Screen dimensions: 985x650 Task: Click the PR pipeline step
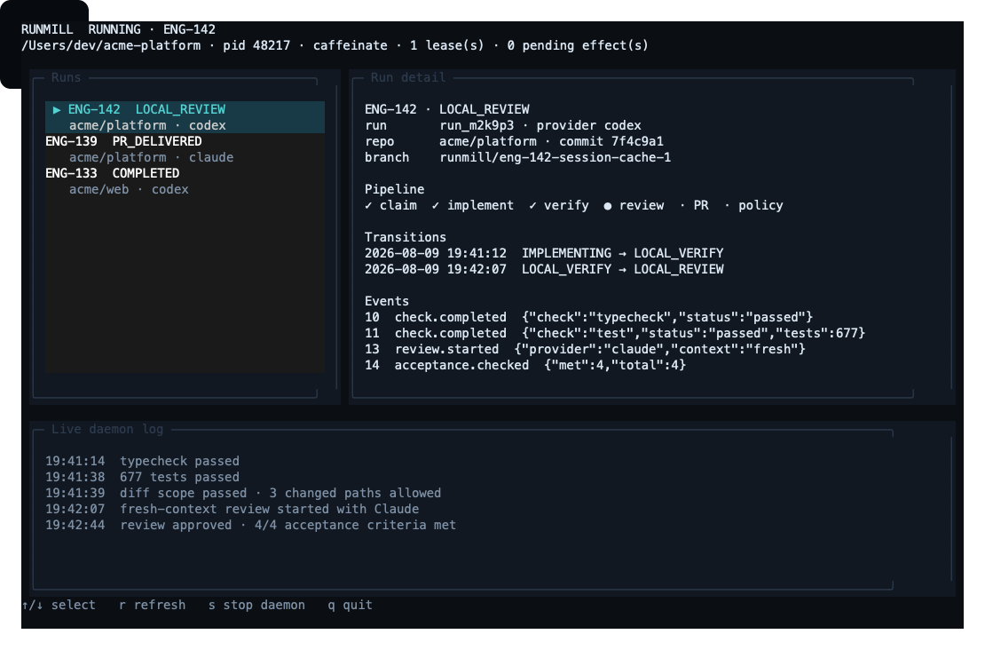click(701, 205)
